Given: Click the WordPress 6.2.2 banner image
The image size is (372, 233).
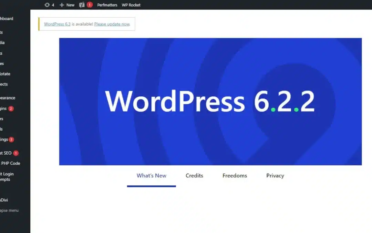Looking at the screenshot, I should tap(210, 101).
